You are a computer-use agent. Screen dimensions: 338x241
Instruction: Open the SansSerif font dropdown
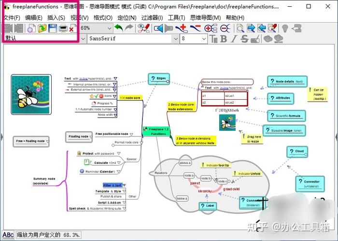[x=176, y=39]
